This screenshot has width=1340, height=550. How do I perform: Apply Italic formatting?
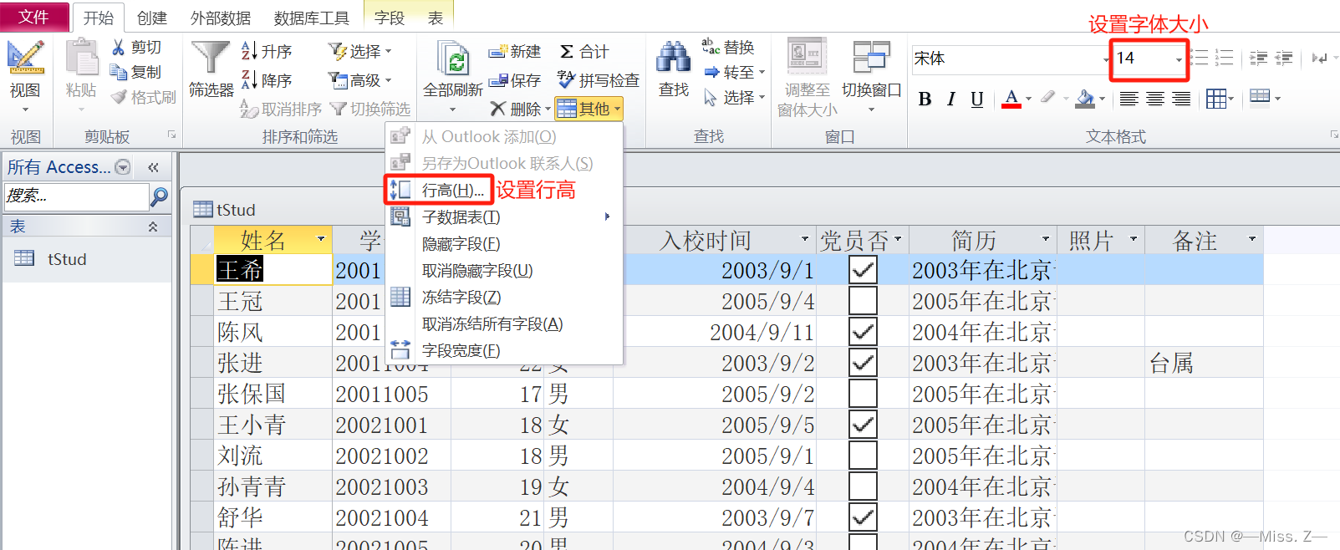[950, 99]
